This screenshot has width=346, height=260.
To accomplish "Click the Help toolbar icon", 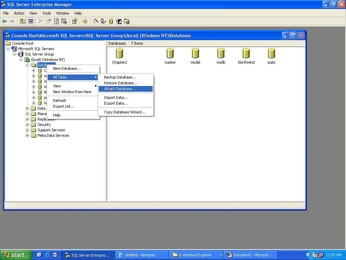I will (x=75, y=21).
